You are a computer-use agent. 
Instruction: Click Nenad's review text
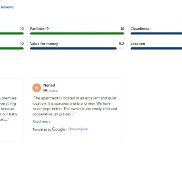tap(75, 106)
